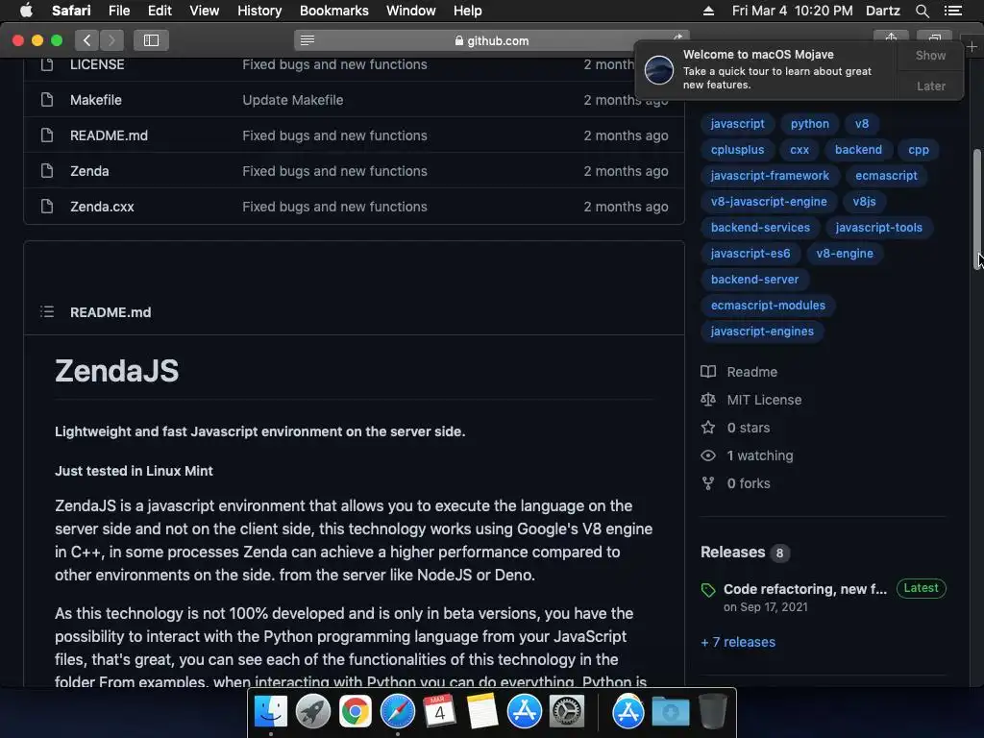
Task: Click the scales icon beside MIT License
Action: click(x=708, y=400)
